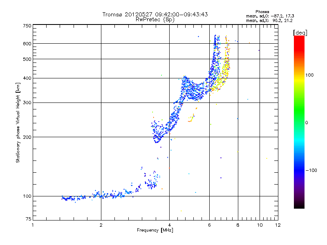Click the x-axis '1' tick label
This screenshot has height=245, width=327.
point(33,225)
